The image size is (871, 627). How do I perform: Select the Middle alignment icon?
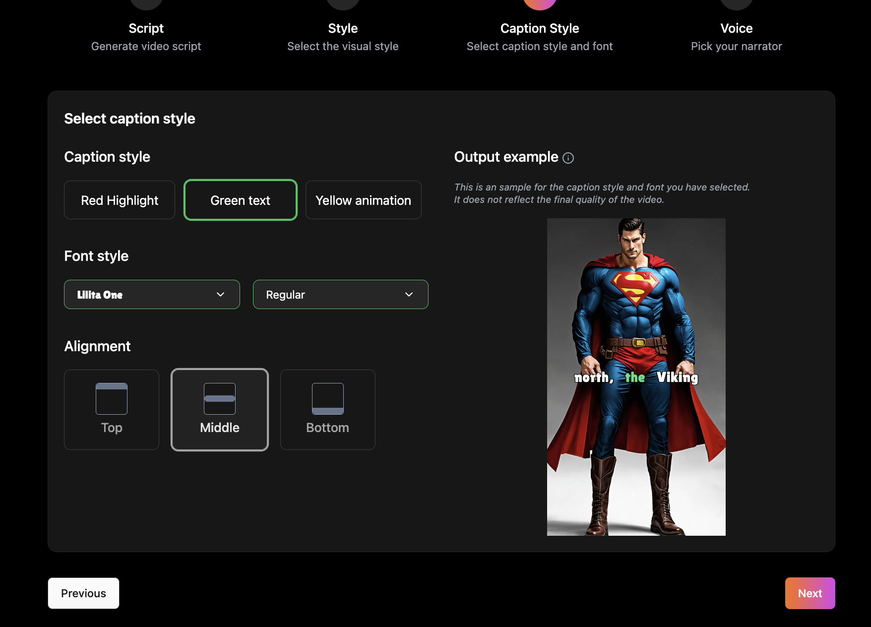point(220,399)
